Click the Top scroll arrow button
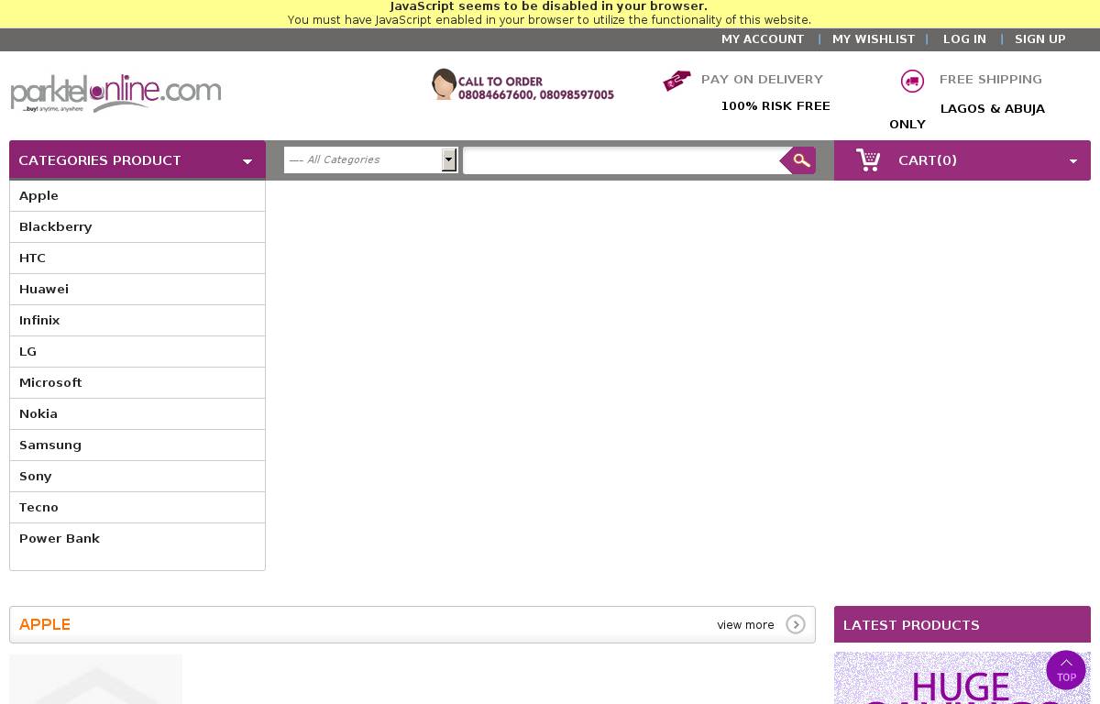The height and width of the screenshot is (704, 1100). tap(1066, 670)
